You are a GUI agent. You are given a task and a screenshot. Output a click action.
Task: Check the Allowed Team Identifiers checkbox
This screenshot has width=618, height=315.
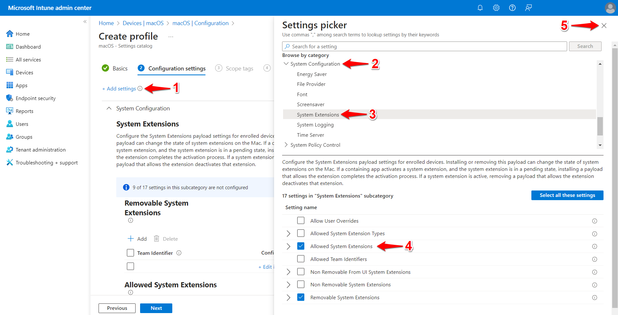[x=301, y=259]
